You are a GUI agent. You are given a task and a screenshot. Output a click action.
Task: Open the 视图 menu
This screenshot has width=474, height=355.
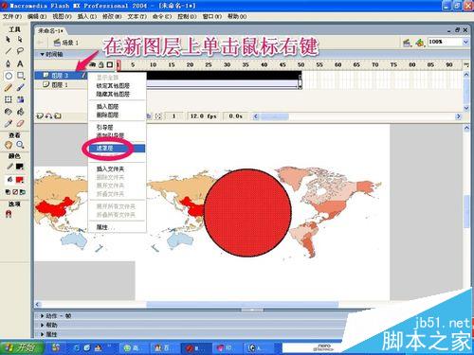62,16
